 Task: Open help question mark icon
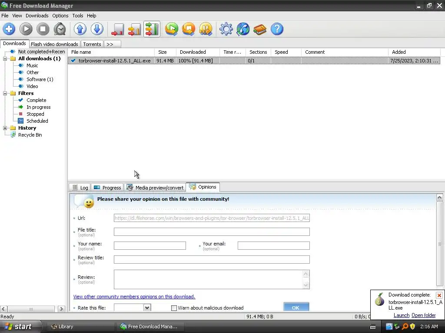277,29
